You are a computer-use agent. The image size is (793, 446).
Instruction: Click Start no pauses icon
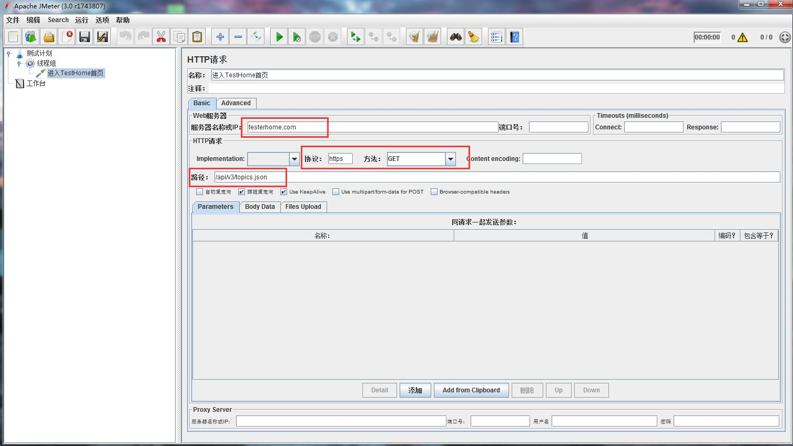click(x=297, y=37)
